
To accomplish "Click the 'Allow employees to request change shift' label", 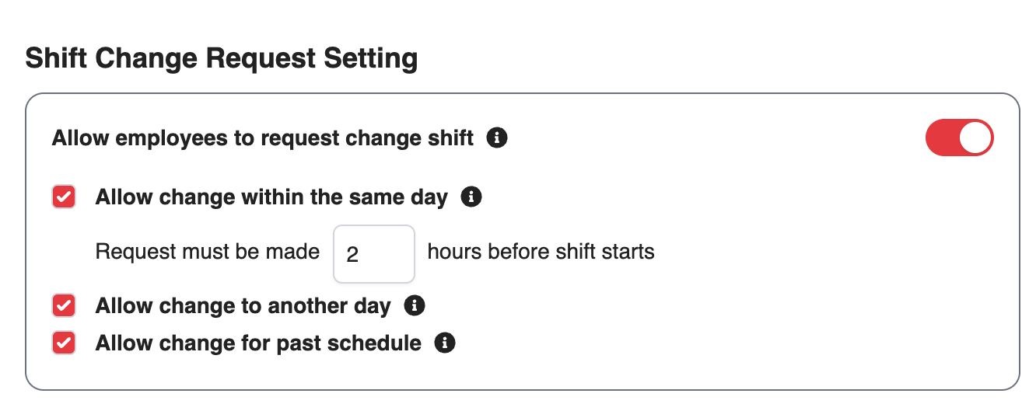I will (262, 138).
